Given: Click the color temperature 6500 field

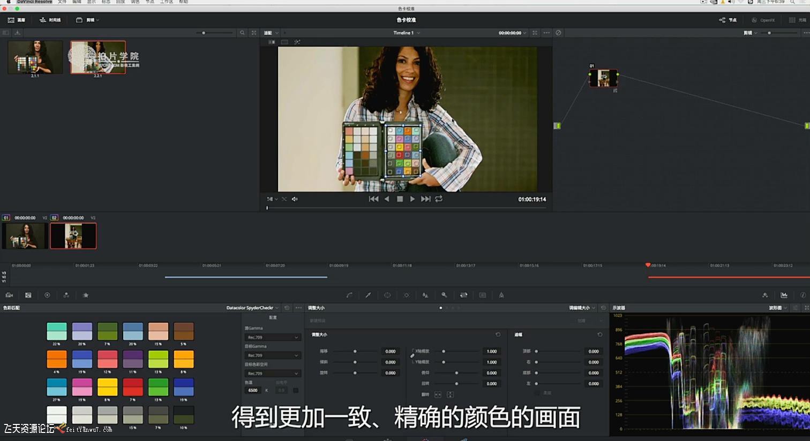Looking at the screenshot, I should click(253, 390).
